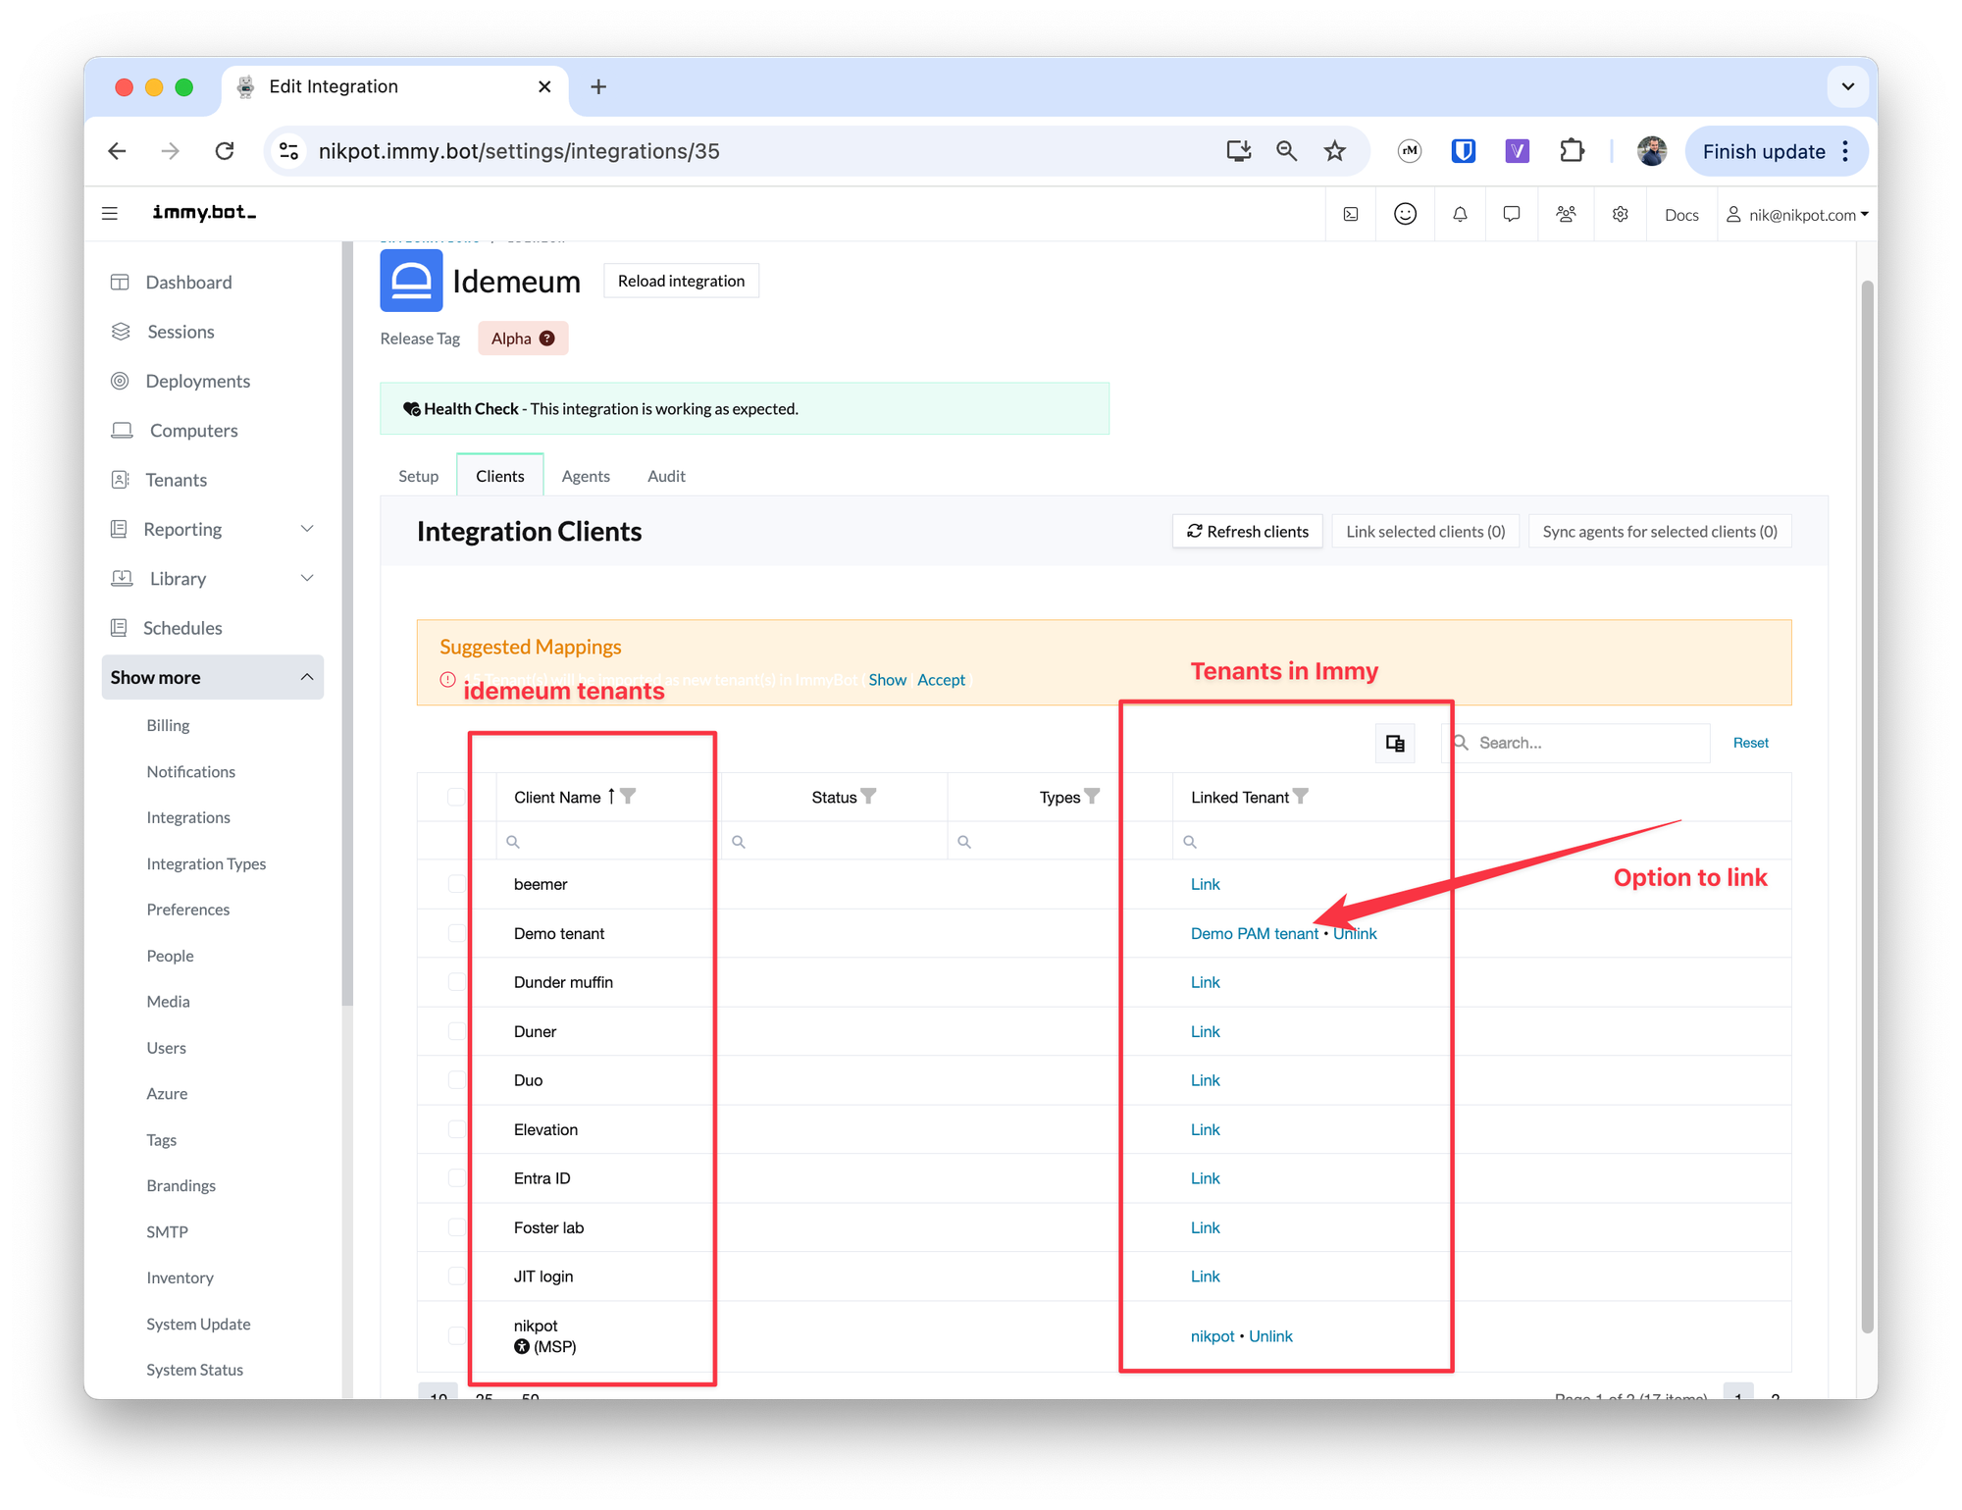Screen dimensions: 1962x1510
Task: Open a new browser tab
Action: tap(597, 86)
